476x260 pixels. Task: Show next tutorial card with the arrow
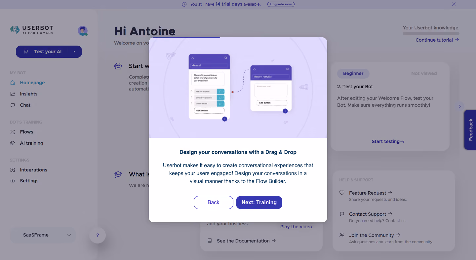[459, 106]
